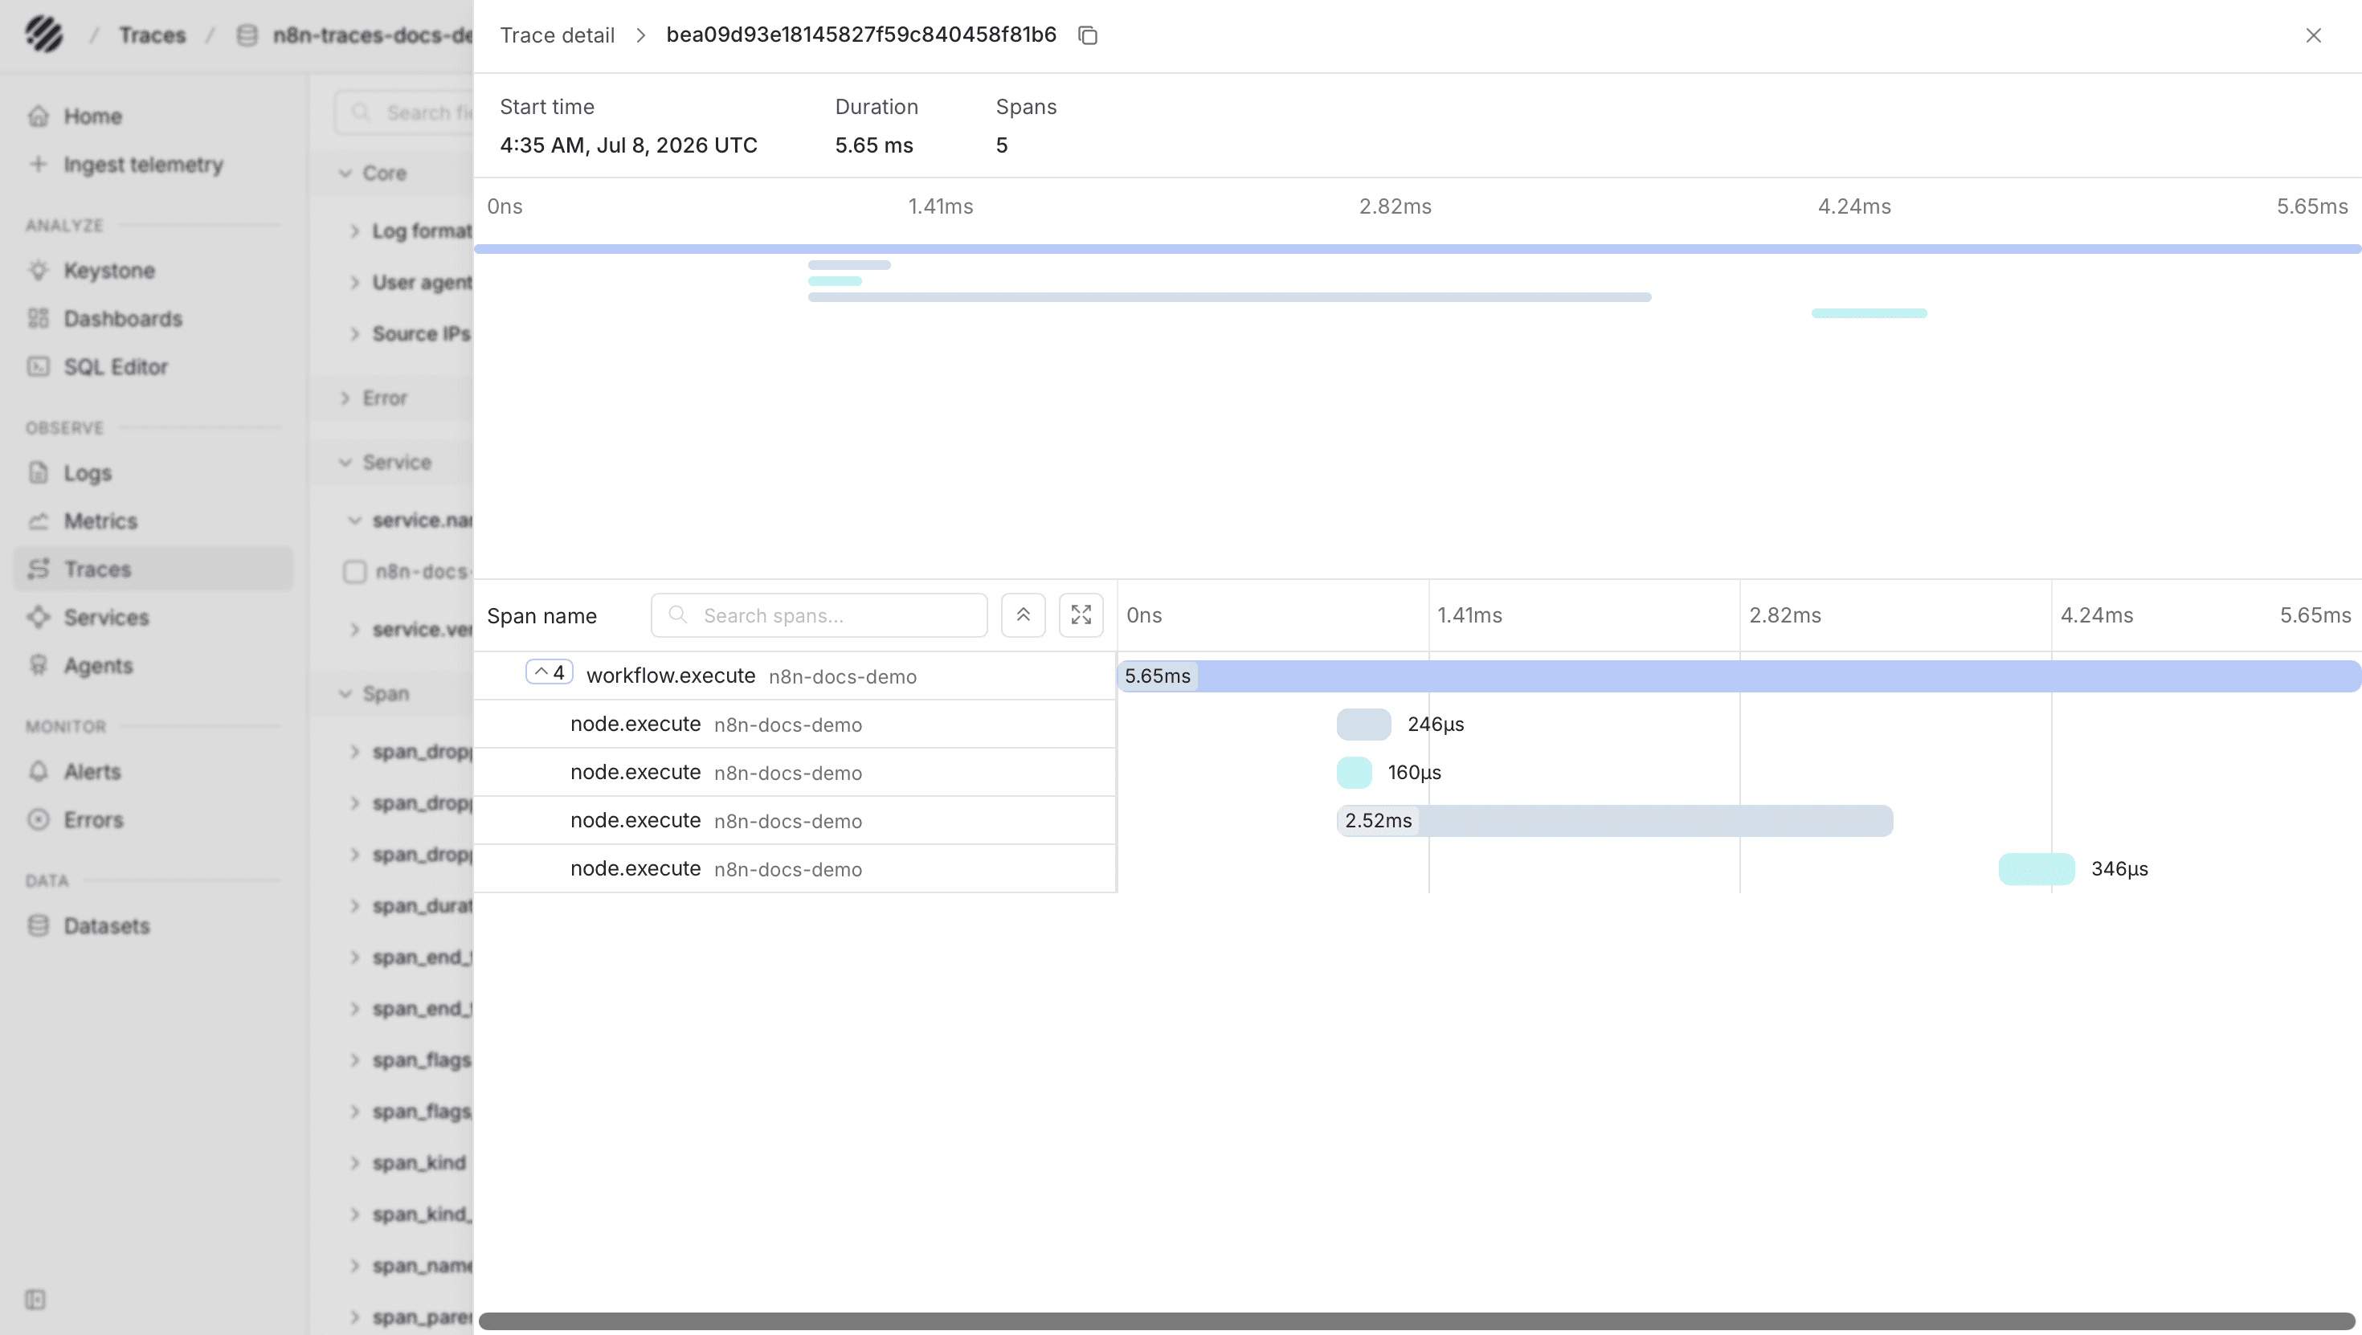Click the Alerts bell icon

click(39, 772)
